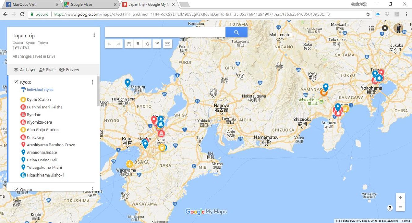Click the Preview button
Viewport: 412px width, 223px height.
tap(69, 70)
